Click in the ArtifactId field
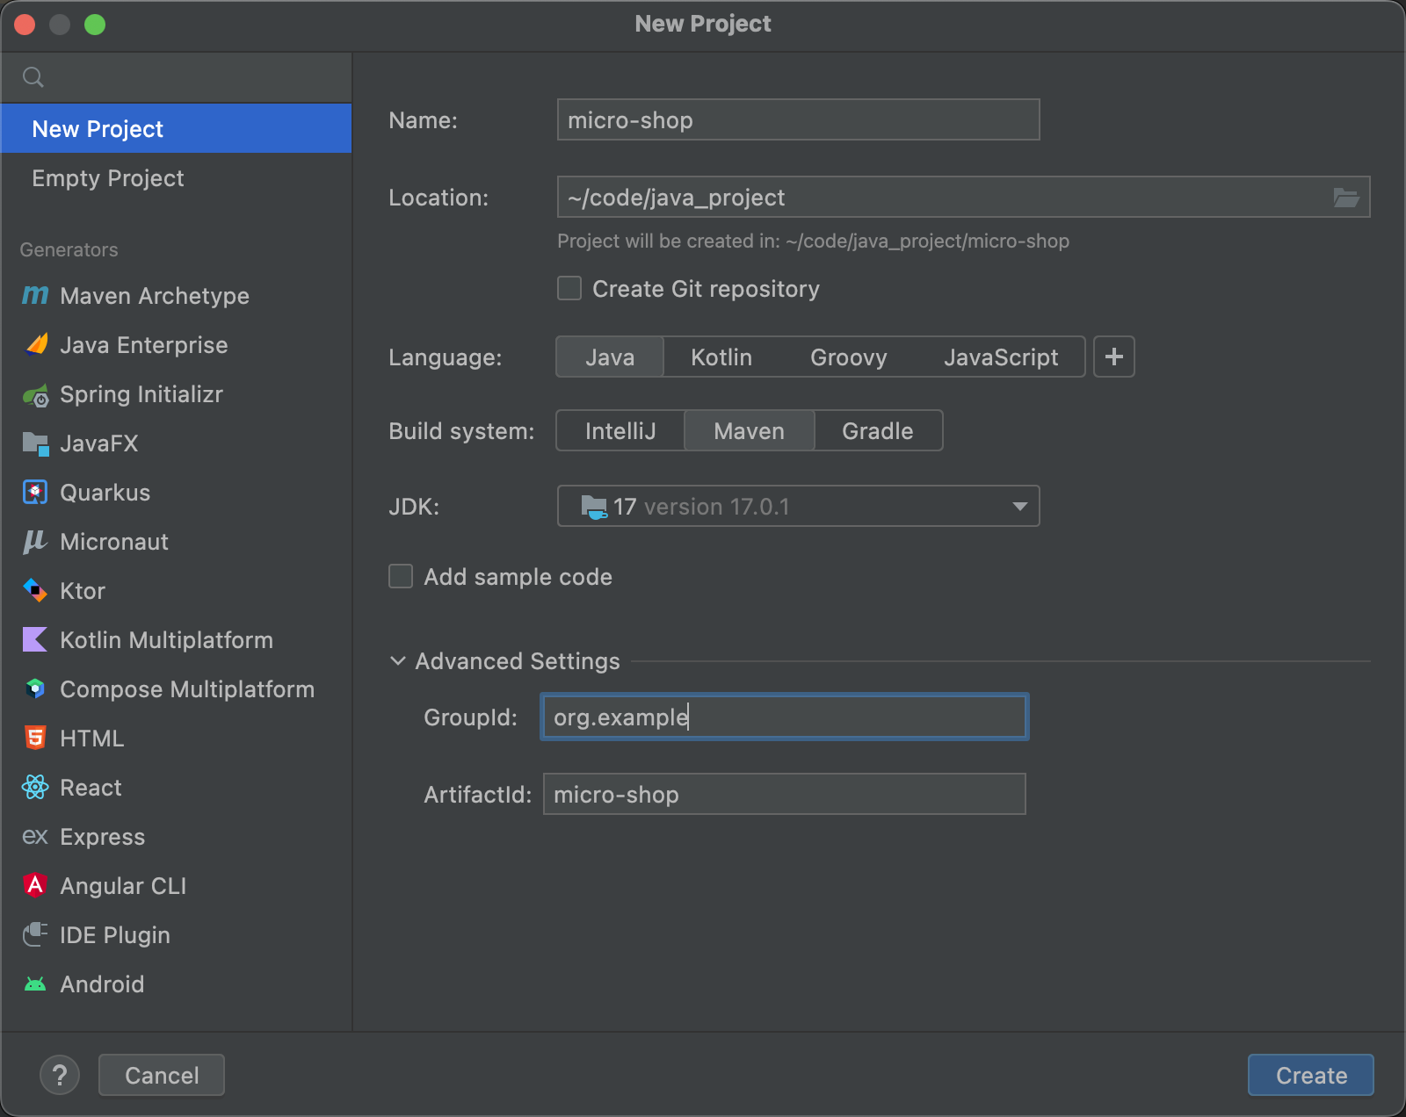Viewport: 1406px width, 1117px height. (784, 794)
